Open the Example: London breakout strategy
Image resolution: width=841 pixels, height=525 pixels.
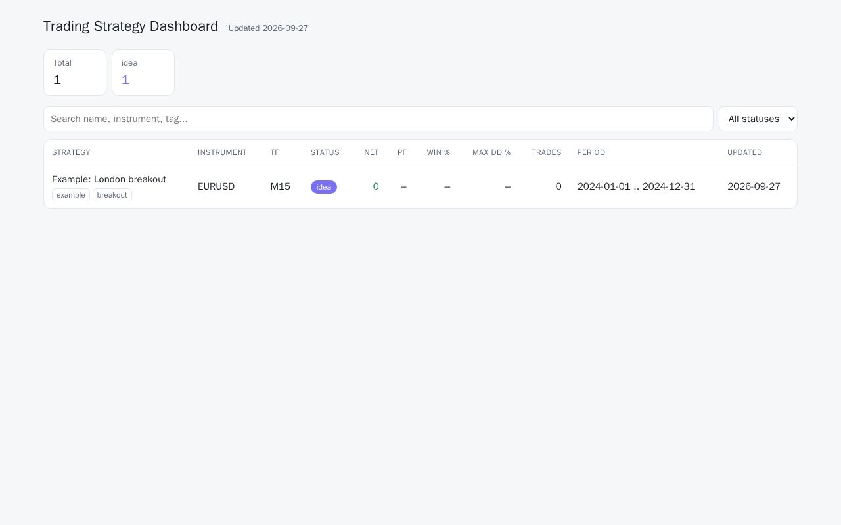click(x=109, y=179)
